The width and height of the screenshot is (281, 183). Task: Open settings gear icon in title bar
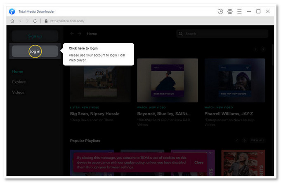(x=230, y=12)
